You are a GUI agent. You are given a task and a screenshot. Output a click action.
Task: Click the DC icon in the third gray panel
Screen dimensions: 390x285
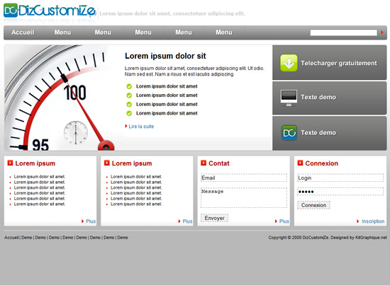tap(289, 133)
